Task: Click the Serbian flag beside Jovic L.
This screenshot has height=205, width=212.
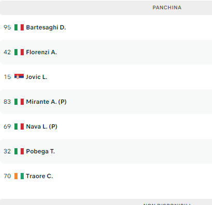Action: click(19, 76)
